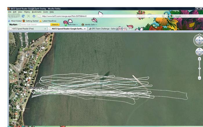Screen dimensions: 203x127
Task: Bookmark this page with the star icon
Action: 163,16
